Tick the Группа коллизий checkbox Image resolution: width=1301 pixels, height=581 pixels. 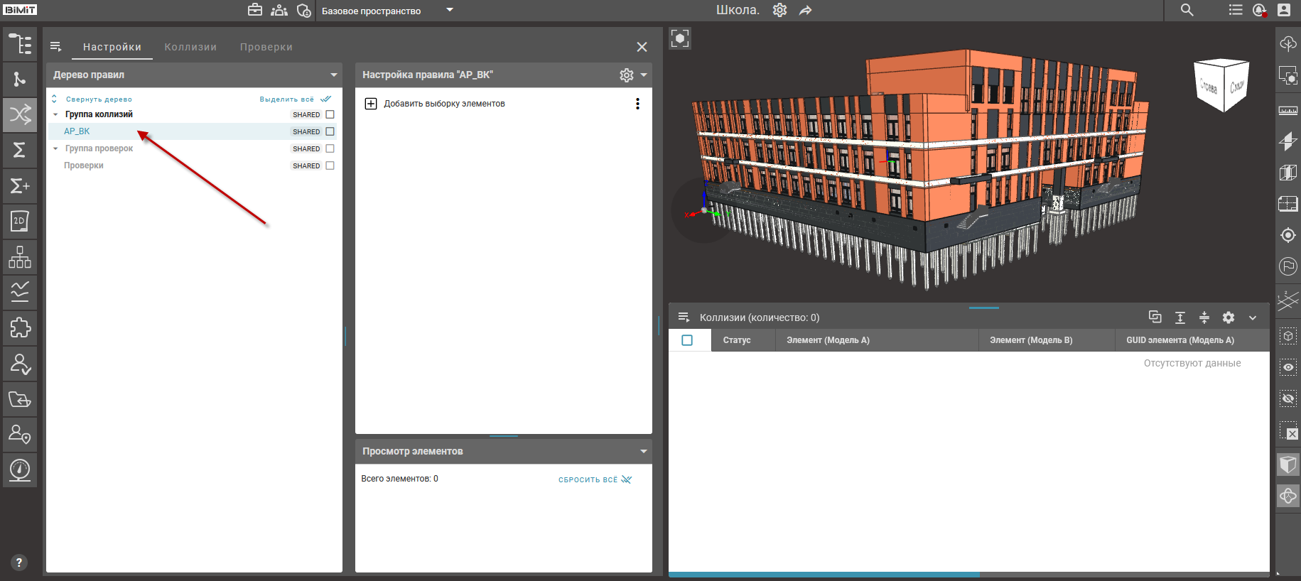coord(330,114)
